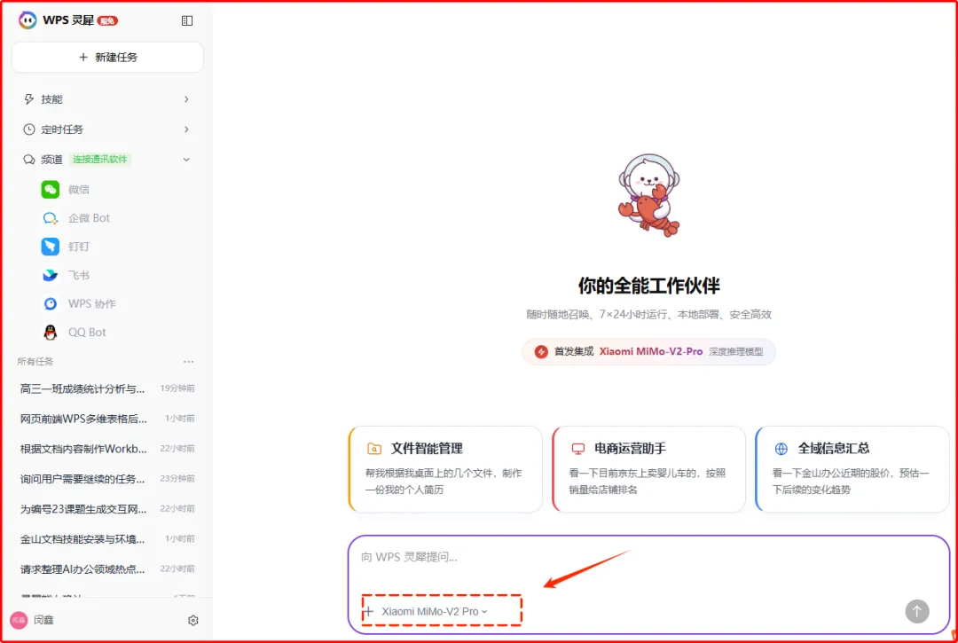Select the 企微 Bot icon
The height and width of the screenshot is (643, 958).
(x=50, y=218)
